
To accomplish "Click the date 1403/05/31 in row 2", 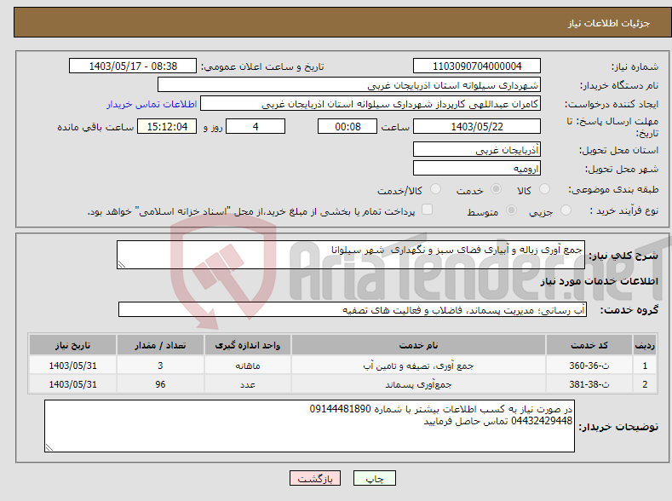I will (x=72, y=384).
